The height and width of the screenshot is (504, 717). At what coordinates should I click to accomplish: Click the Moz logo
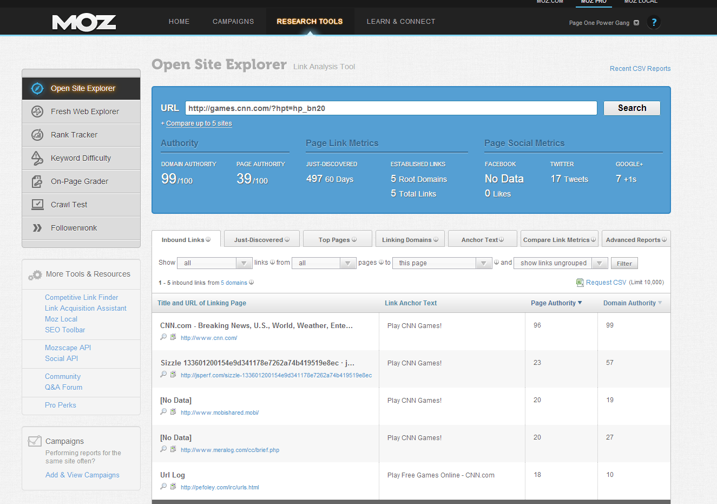pyautogui.click(x=84, y=22)
